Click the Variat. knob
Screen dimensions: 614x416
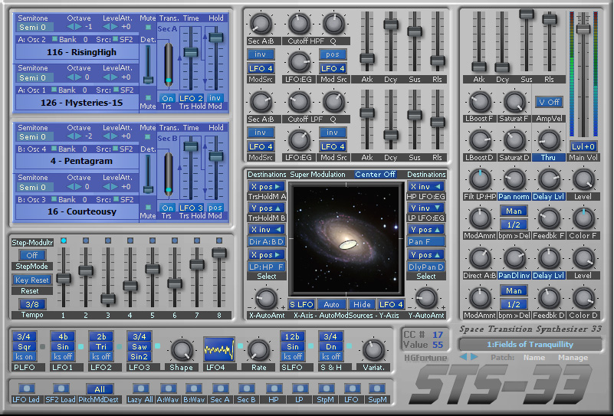(x=373, y=350)
